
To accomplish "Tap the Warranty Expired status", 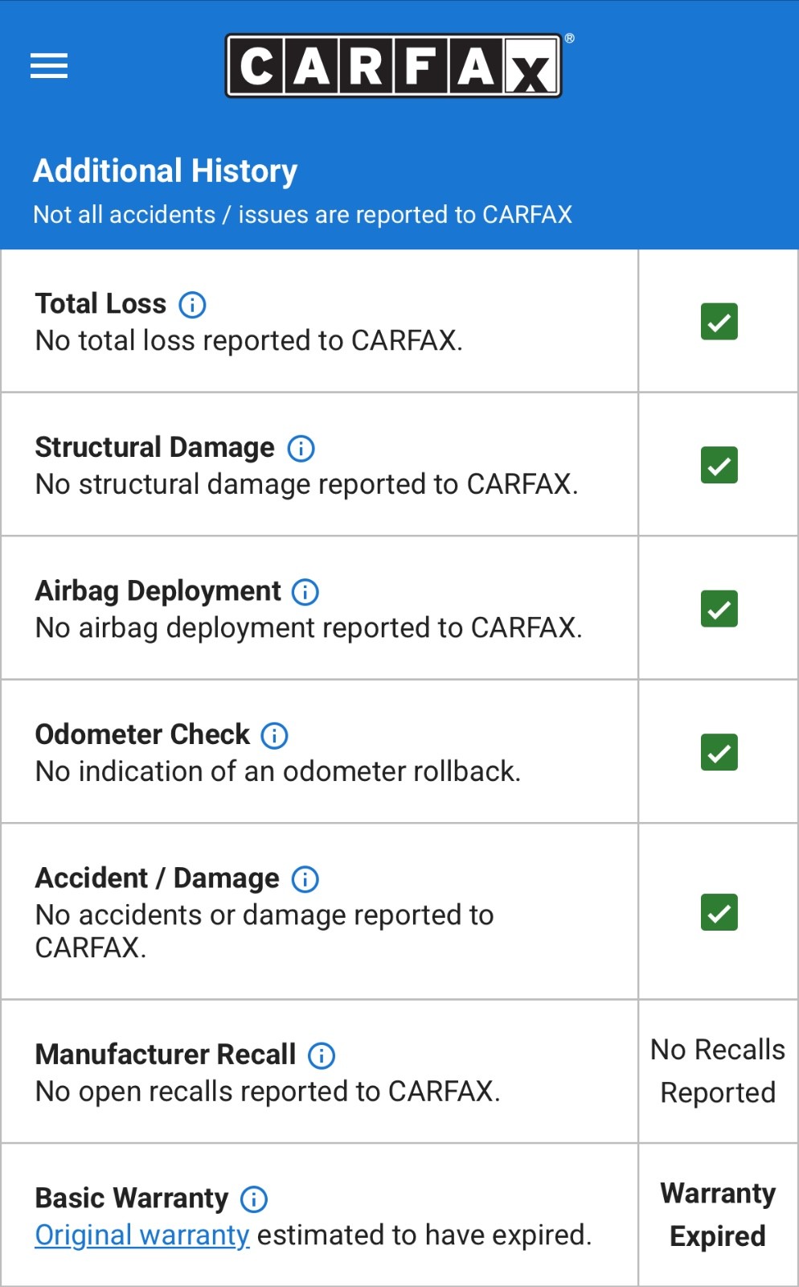I will coord(718,1215).
